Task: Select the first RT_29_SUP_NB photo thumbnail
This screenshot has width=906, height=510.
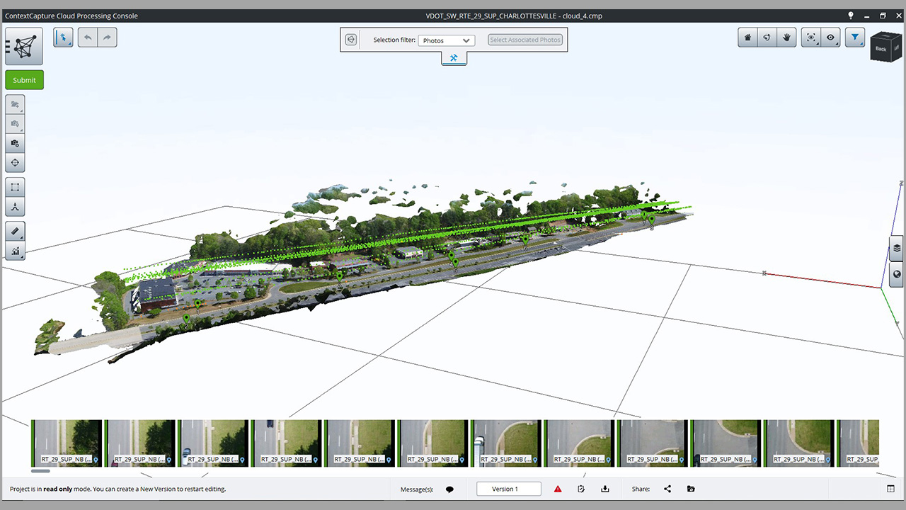Action: pyautogui.click(x=66, y=443)
